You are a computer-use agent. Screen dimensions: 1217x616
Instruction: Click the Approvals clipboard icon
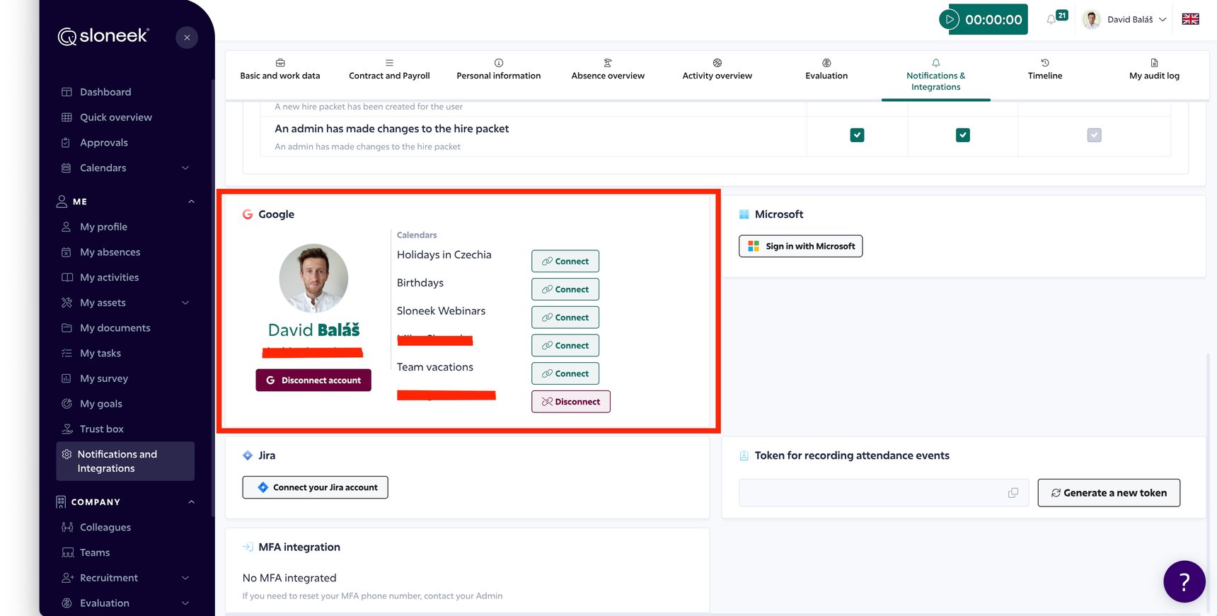pyautogui.click(x=67, y=143)
